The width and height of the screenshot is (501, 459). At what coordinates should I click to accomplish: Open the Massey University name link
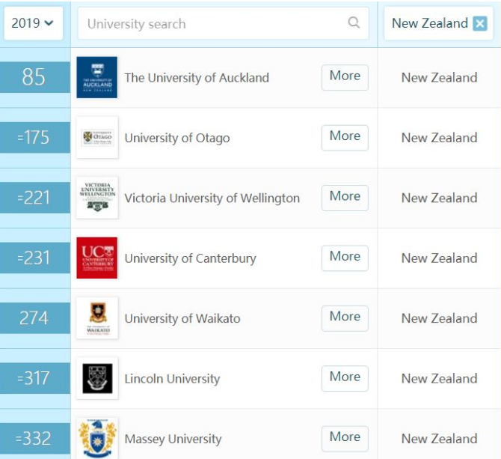pyautogui.click(x=173, y=439)
